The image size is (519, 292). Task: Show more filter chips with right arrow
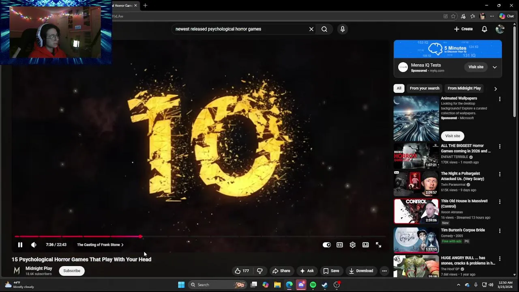(495, 88)
